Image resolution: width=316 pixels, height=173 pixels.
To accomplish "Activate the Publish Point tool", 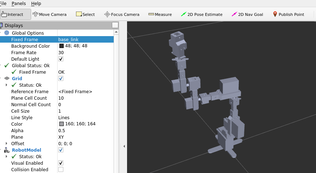I will 288,14.
